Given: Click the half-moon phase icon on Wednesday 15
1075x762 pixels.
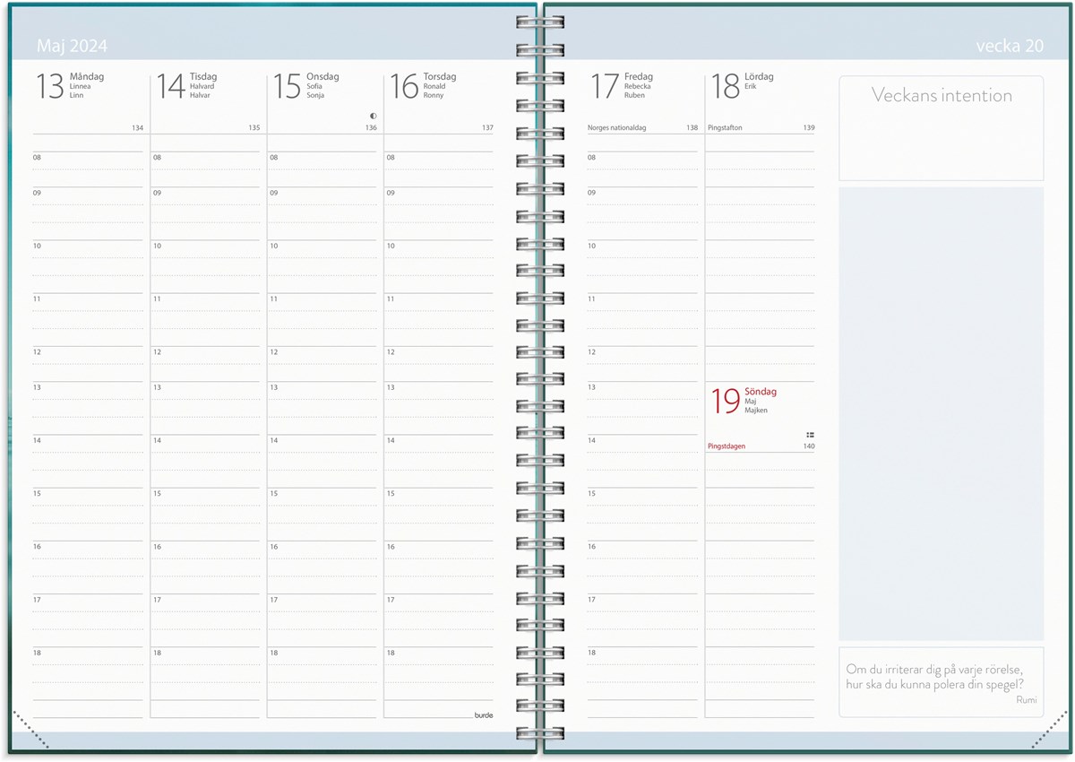Looking at the screenshot, I should [x=373, y=116].
